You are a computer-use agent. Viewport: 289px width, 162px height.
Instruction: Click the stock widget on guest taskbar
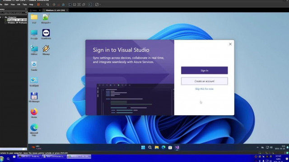36,147
